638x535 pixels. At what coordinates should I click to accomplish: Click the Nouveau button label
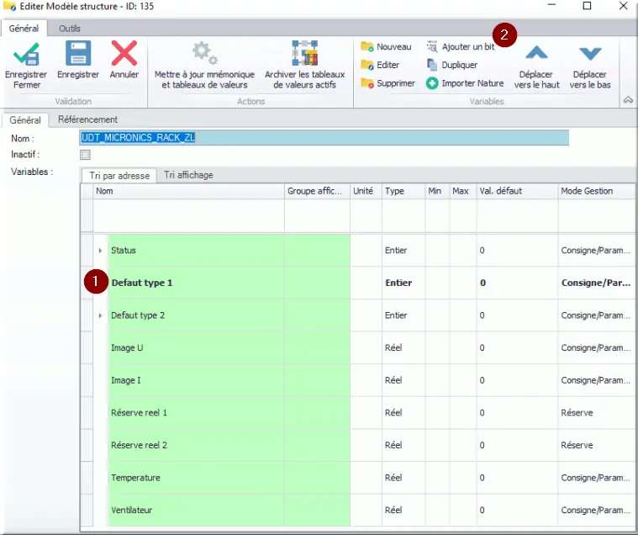(x=394, y=47)
